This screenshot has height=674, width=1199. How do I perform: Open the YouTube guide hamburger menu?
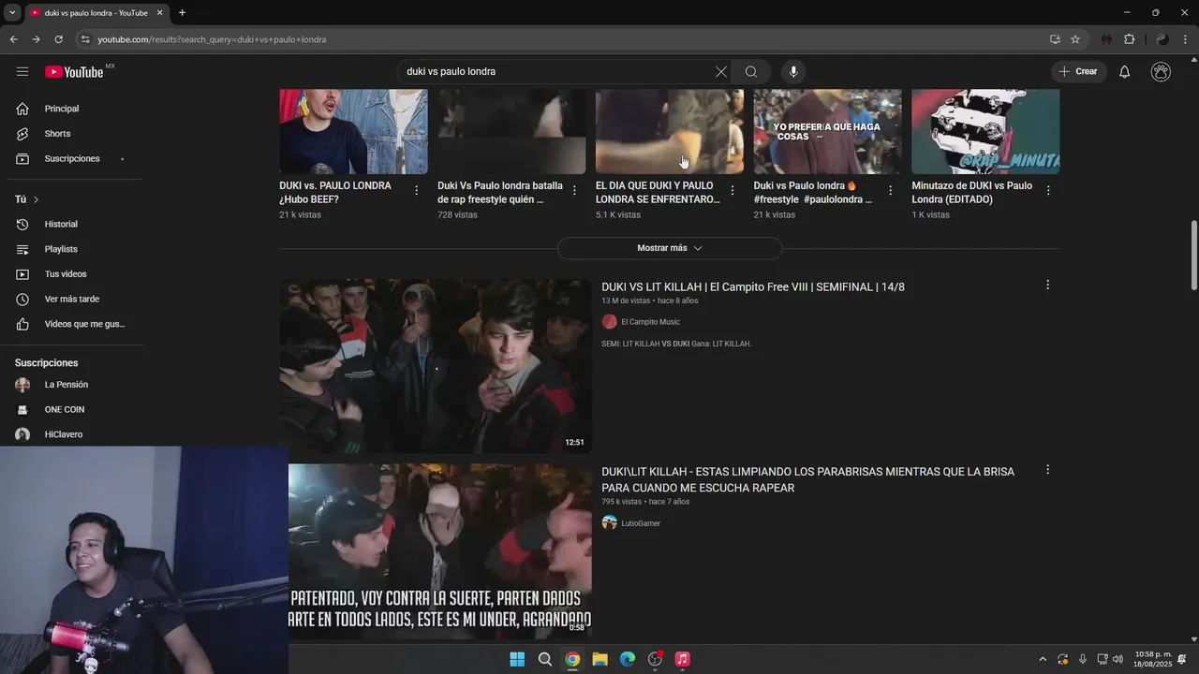[22, 71]
